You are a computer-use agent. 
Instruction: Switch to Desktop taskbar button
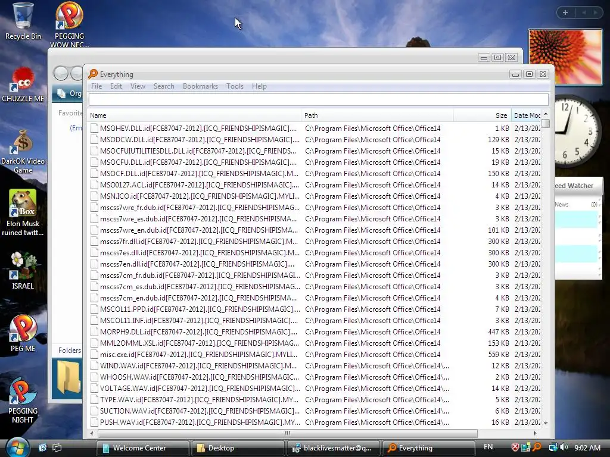tap(238, 448)
